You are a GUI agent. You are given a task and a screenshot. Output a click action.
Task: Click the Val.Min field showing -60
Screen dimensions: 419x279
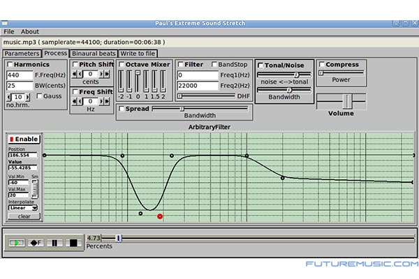tap(18, 182)
